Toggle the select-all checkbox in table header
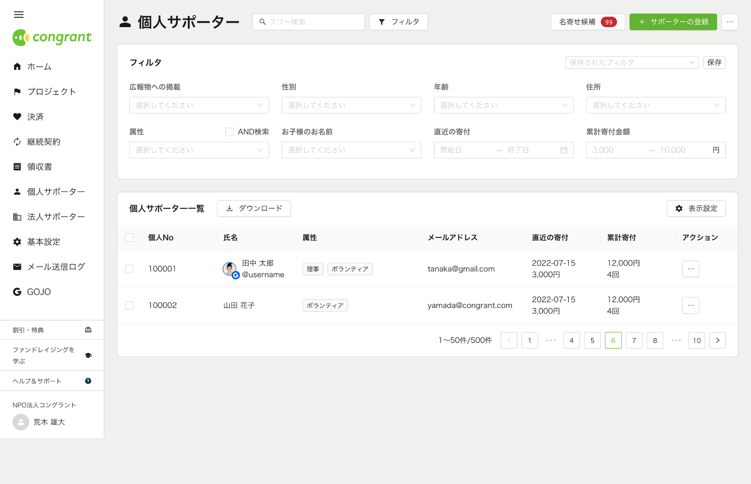The image size is (751, 484). 129,238
